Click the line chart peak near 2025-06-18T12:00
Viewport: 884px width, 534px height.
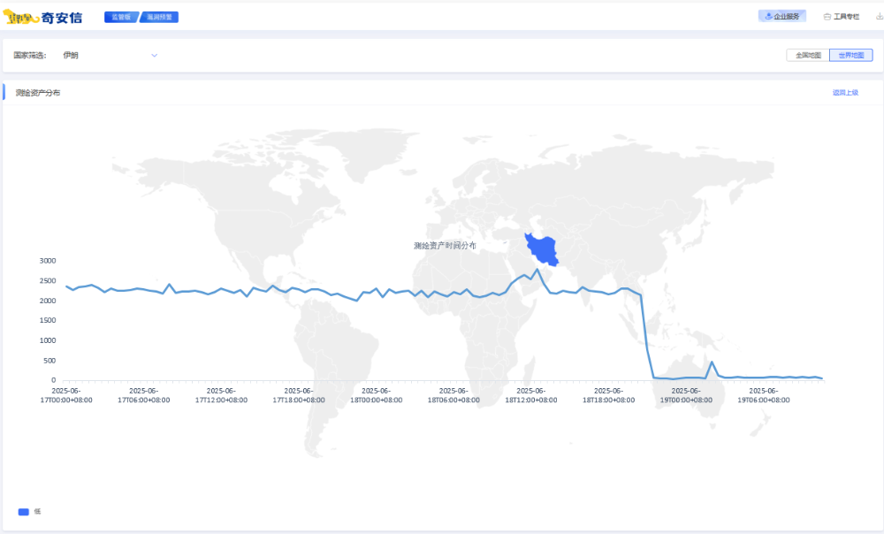tap(537, 270)
